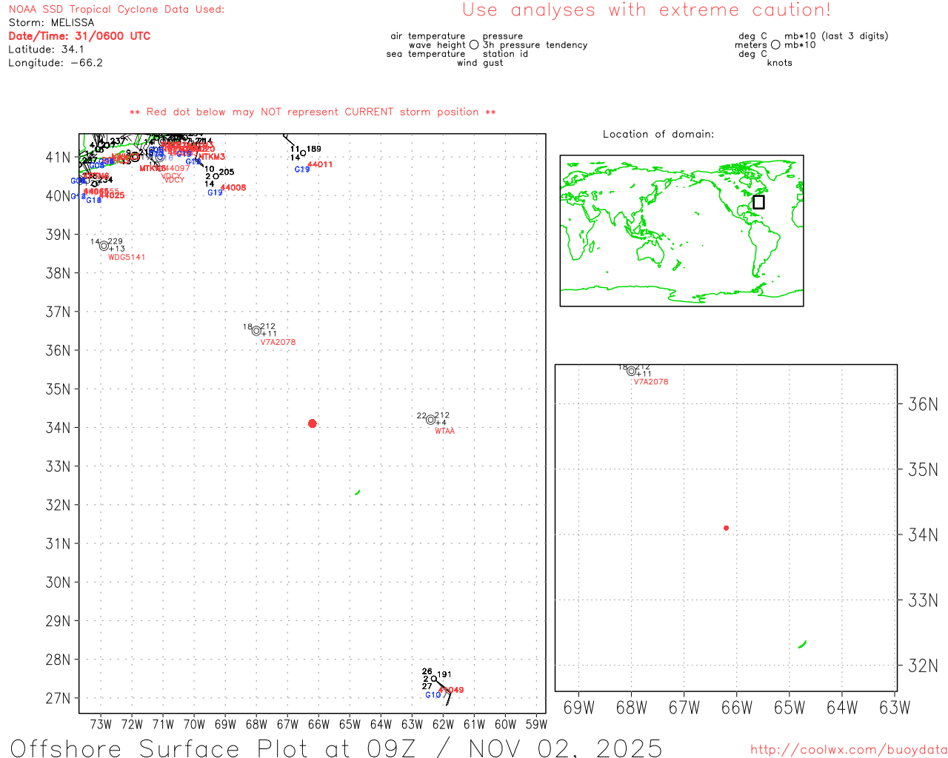Click the blue 'G10' label near 41049
The height and width of the screenshot is (758, 948).
[433, 695]
